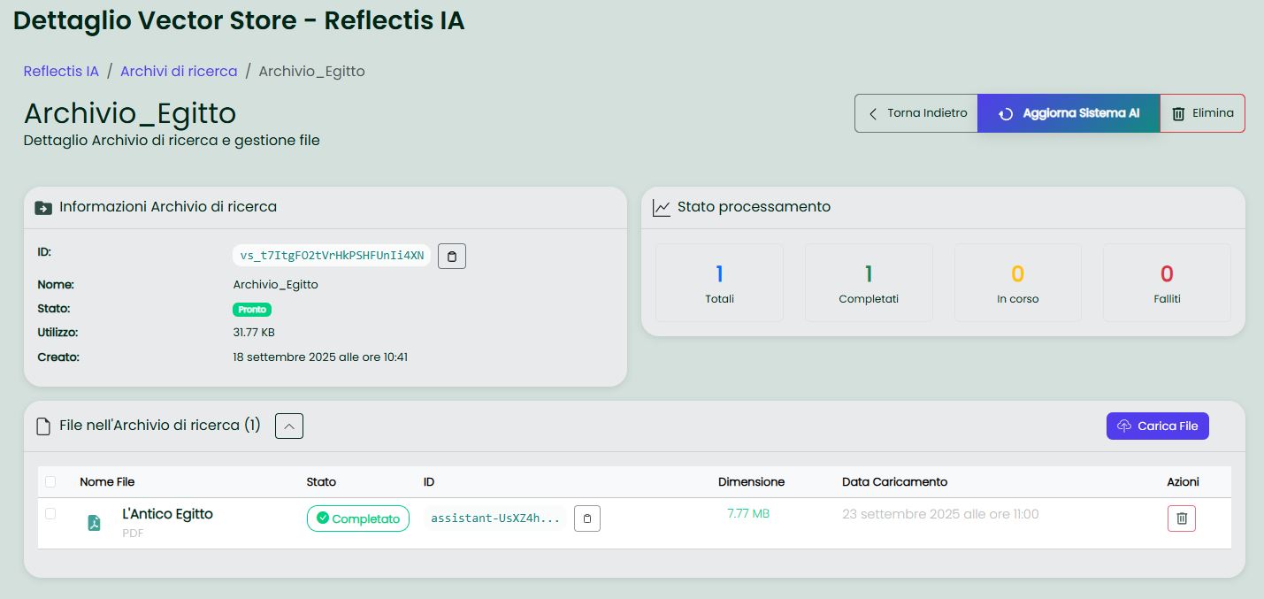
Task: Click the chart icon next to Stato processamento
Action: click(661, 208)
